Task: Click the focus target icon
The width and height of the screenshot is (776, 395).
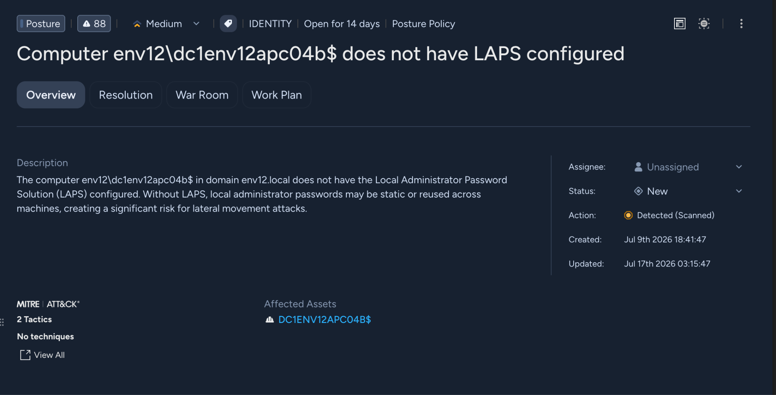Action: click(x=704, y=24)
